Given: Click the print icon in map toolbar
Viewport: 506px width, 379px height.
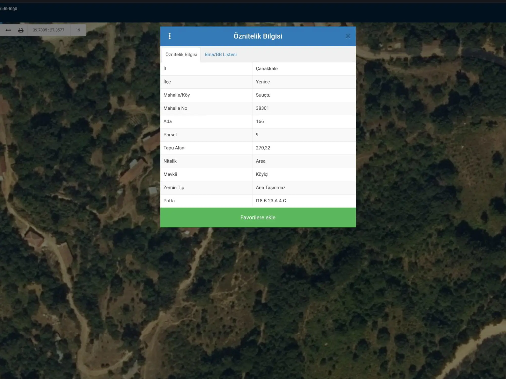Looking at the screenshot, I should point(21,30).
